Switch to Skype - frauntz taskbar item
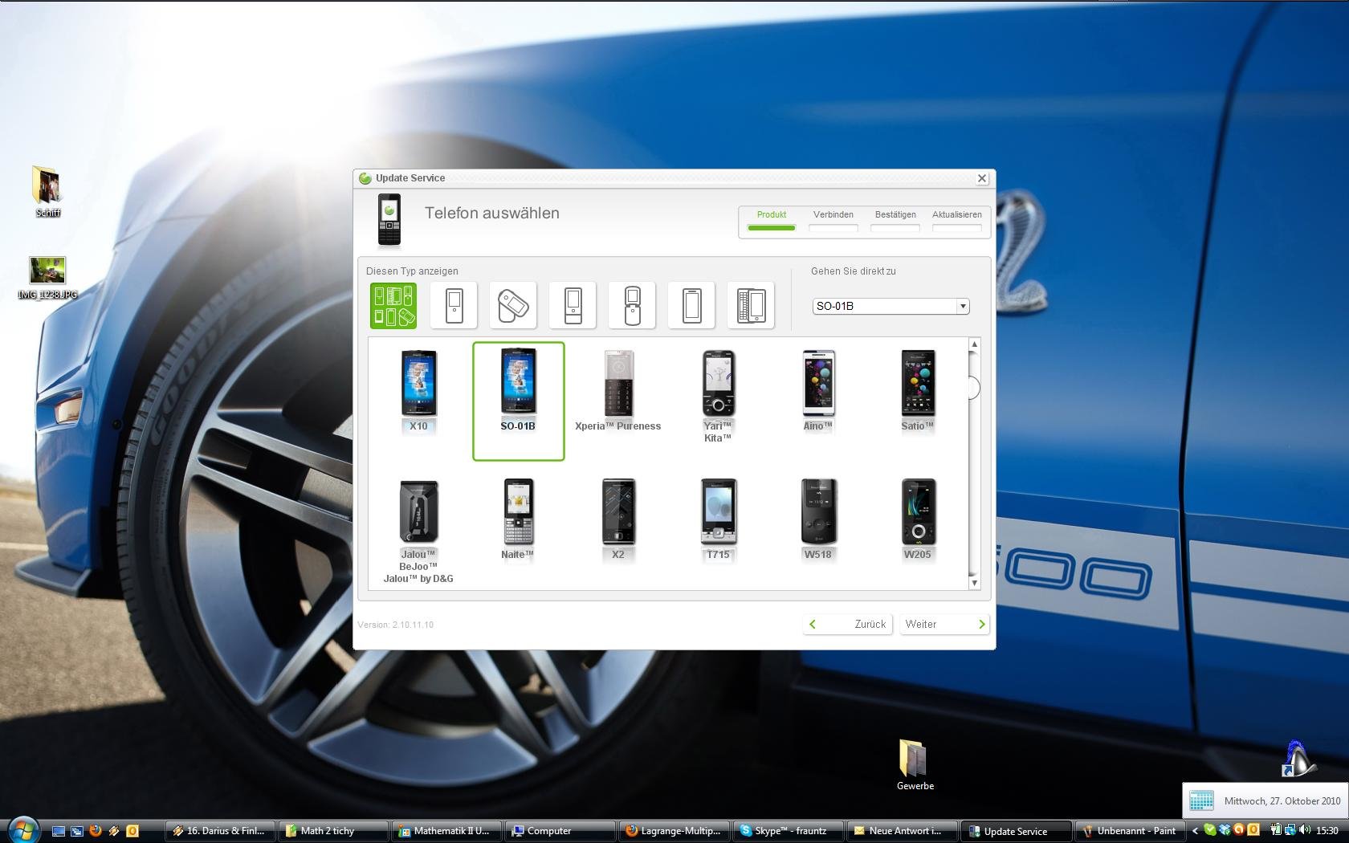The width and height of the screenshot is (1349, 843). tap(789, 831)
